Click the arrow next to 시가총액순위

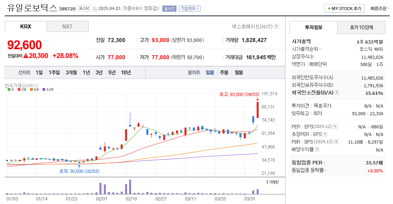(x=320, y=49)
